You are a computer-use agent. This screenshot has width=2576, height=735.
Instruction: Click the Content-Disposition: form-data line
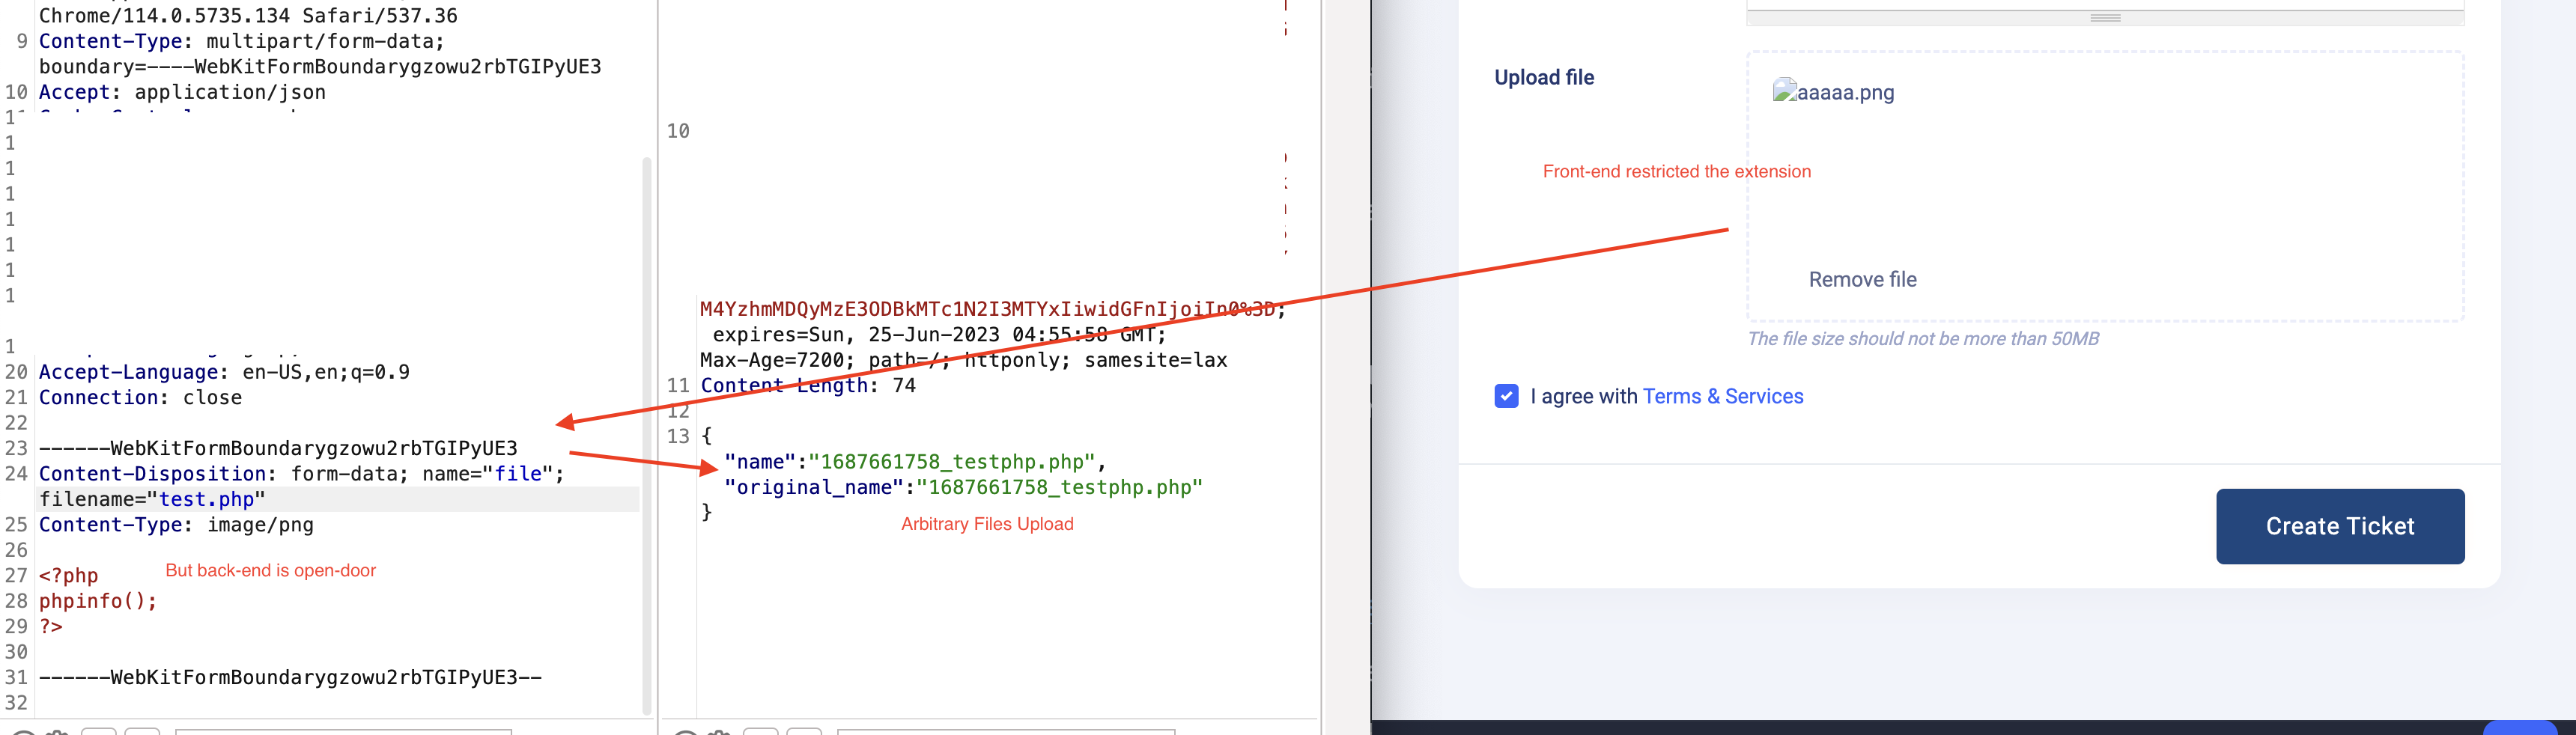click(x=301, y=474)
